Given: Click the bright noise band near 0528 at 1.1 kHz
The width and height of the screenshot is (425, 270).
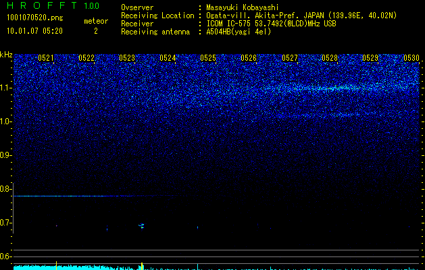Looking at the screenshot, I should (x=329, y=88).
